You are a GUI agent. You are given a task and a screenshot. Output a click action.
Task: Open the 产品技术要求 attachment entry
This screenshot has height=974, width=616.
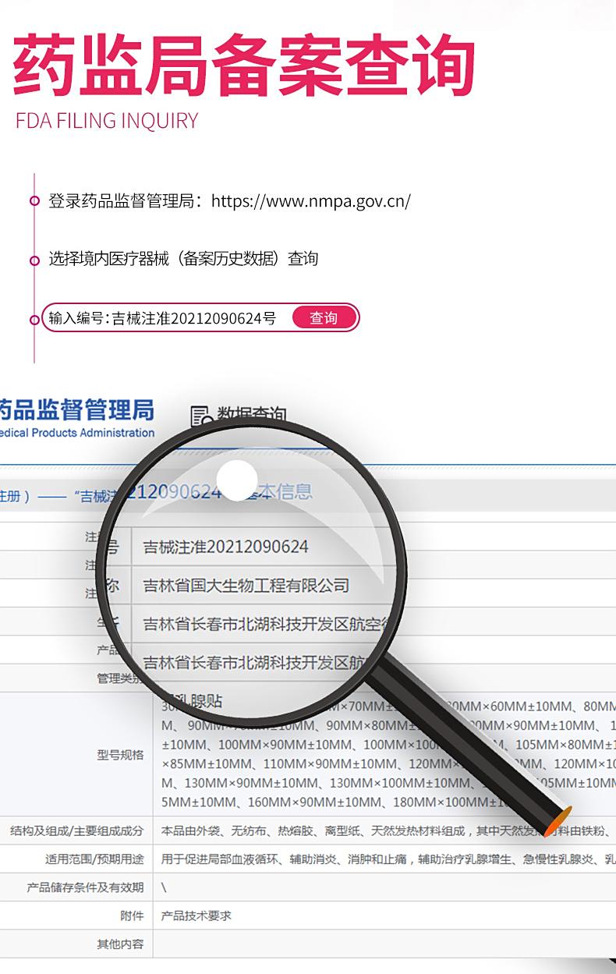click(196, 916)
